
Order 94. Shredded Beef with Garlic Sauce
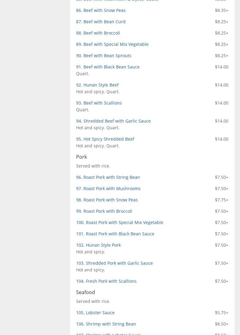click(x=113, y=121)
